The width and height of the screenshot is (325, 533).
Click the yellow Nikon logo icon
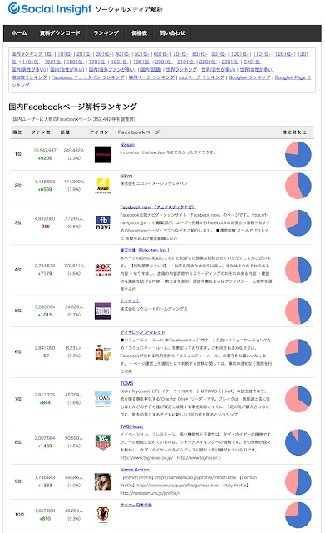(x=103, y=186)
